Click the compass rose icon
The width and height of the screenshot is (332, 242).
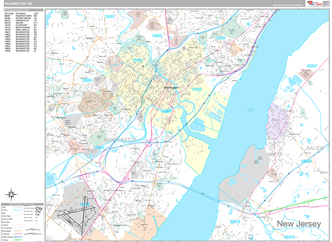[x=11, y=193]
